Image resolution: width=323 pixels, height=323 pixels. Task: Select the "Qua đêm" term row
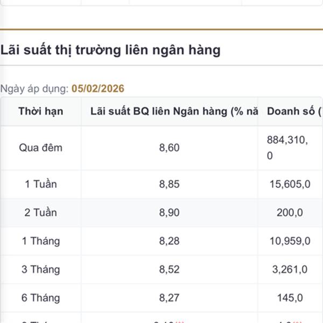[40, 148]
